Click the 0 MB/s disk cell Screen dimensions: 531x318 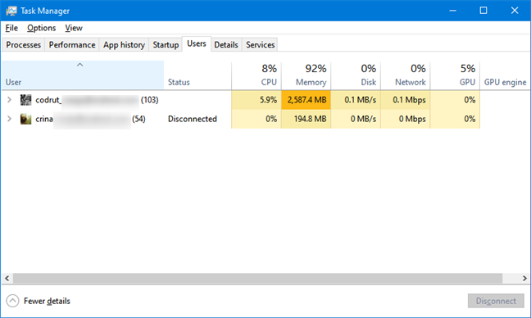(x=356, y=119)
